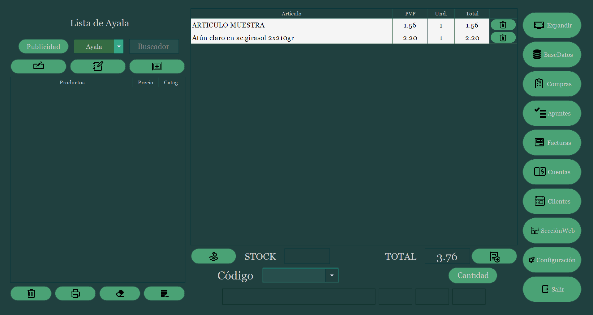Select the Atún claro en ac.girasol 2x210gr cell
The width and height of the screenshot is (593, 315).
291,38
